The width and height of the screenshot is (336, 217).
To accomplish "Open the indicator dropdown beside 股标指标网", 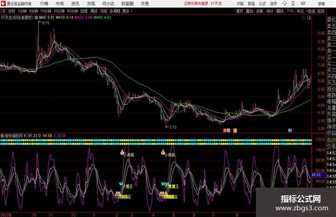I will 2,136.
